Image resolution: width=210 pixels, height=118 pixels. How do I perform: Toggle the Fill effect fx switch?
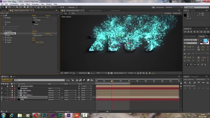click(4, 15)
